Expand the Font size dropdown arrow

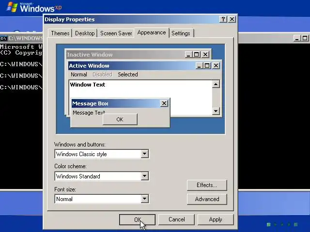pyautogui.click(x=144, y=199)
